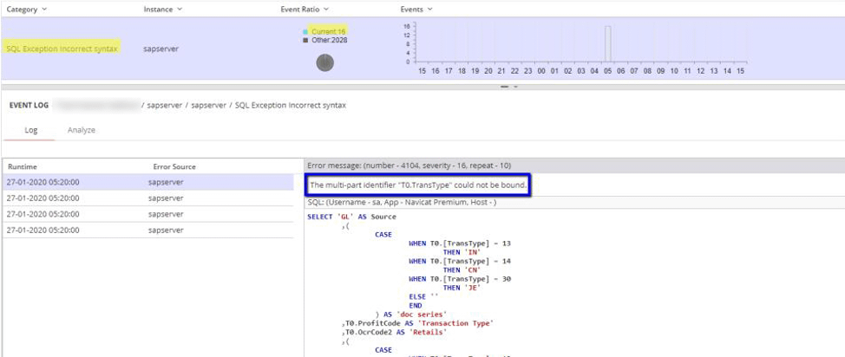Click first sapserver breadcrumb link
The height and width of the screenshot is (357, 845).
pyautogui.click(x=164, y=105)
